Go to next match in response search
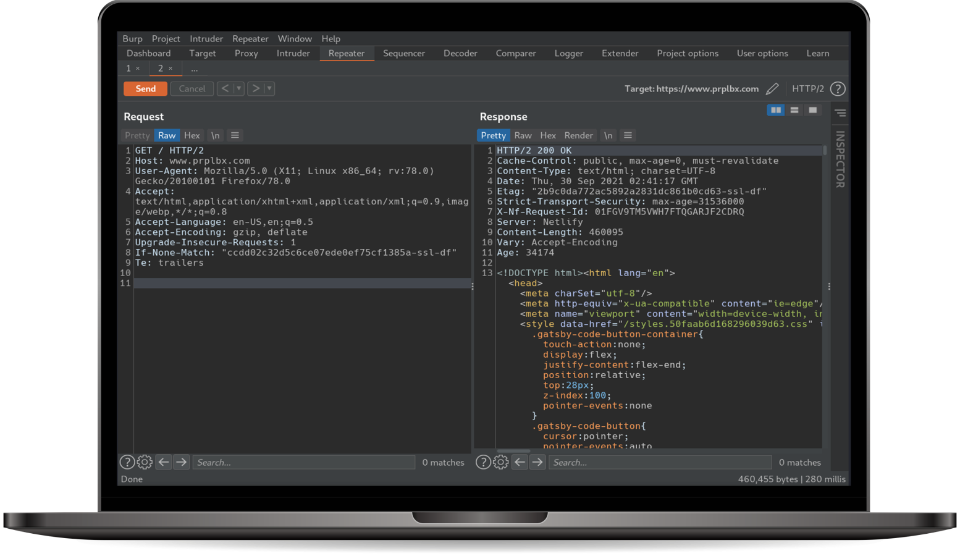The image size is (960, 556). click(537, 462)
